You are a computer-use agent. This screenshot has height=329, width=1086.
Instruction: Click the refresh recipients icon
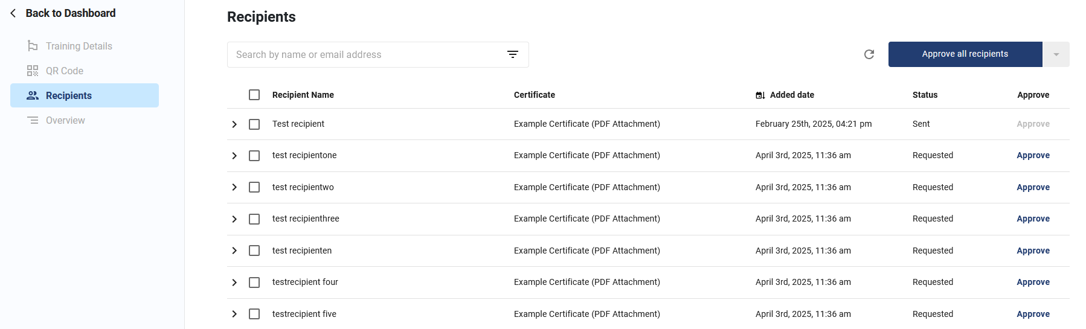point(869,54)
